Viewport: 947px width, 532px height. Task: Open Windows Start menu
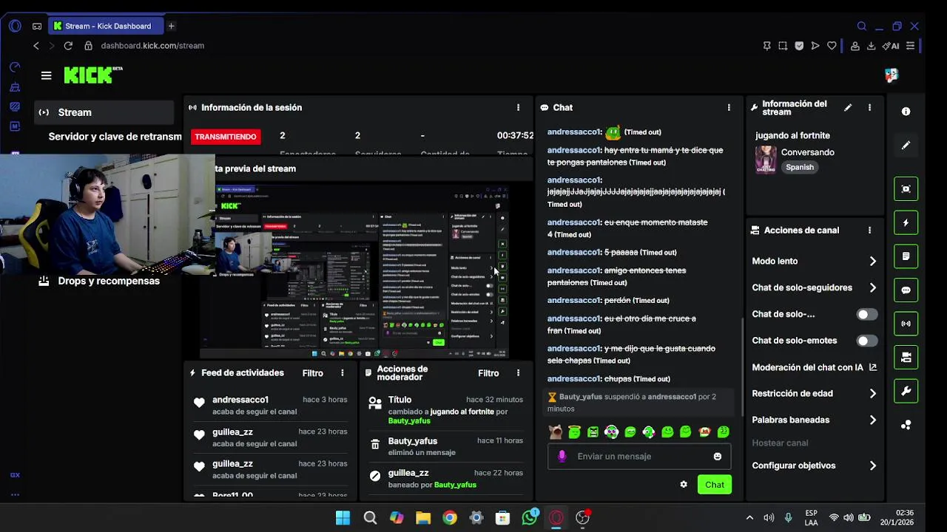click(x=343, y=518)
